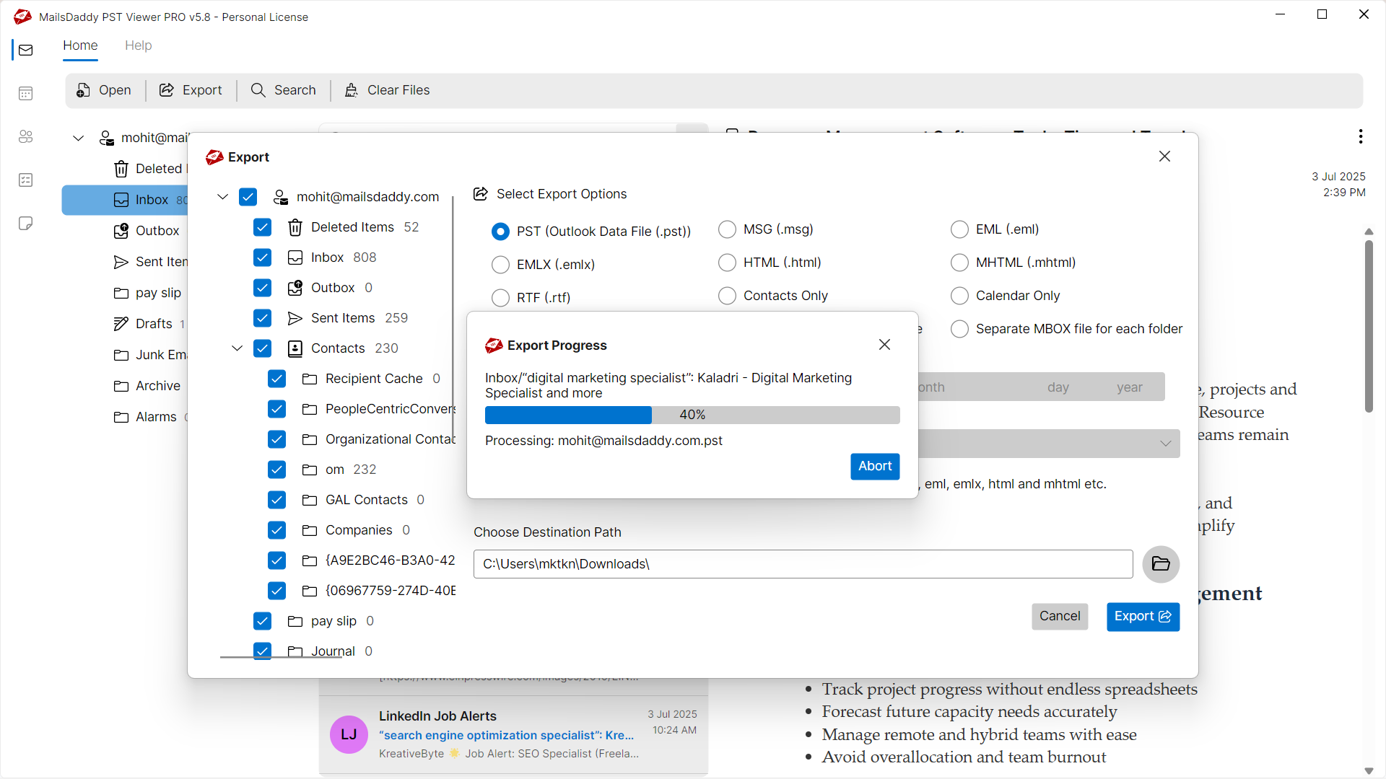Click Clear Files in the toolbar

[x=387, y=90]
